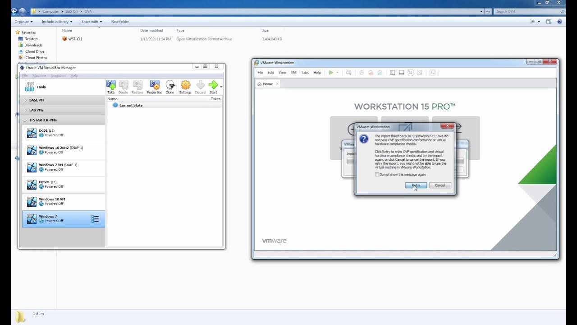
Task: Open the Share with dropdown in Explorer
Action: tap(92, 22)
